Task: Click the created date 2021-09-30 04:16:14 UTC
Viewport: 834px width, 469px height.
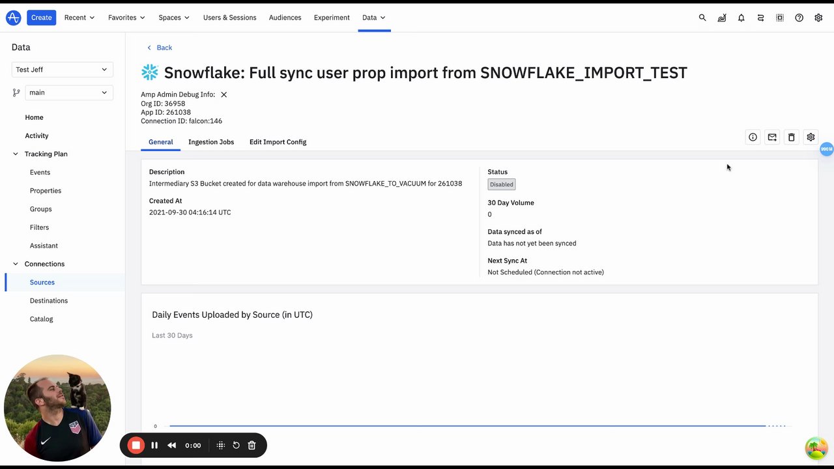Action: coord(190,212)
